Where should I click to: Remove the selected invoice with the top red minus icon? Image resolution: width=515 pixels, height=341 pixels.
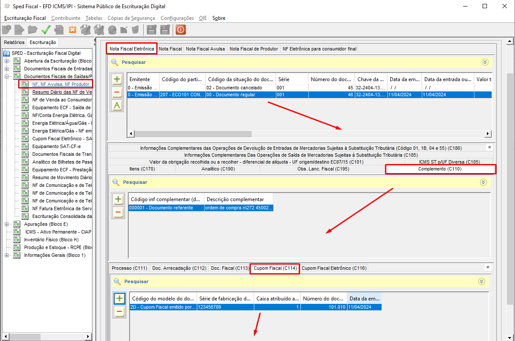(x=117, y=92)
